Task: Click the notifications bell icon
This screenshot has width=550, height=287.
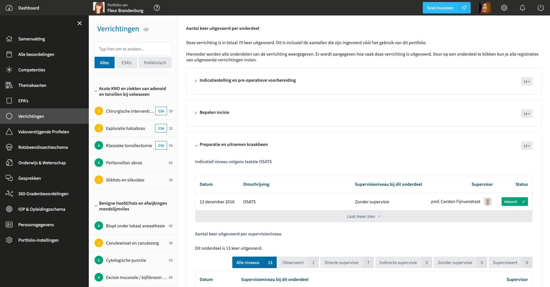Action: click(x=522, y=8)
